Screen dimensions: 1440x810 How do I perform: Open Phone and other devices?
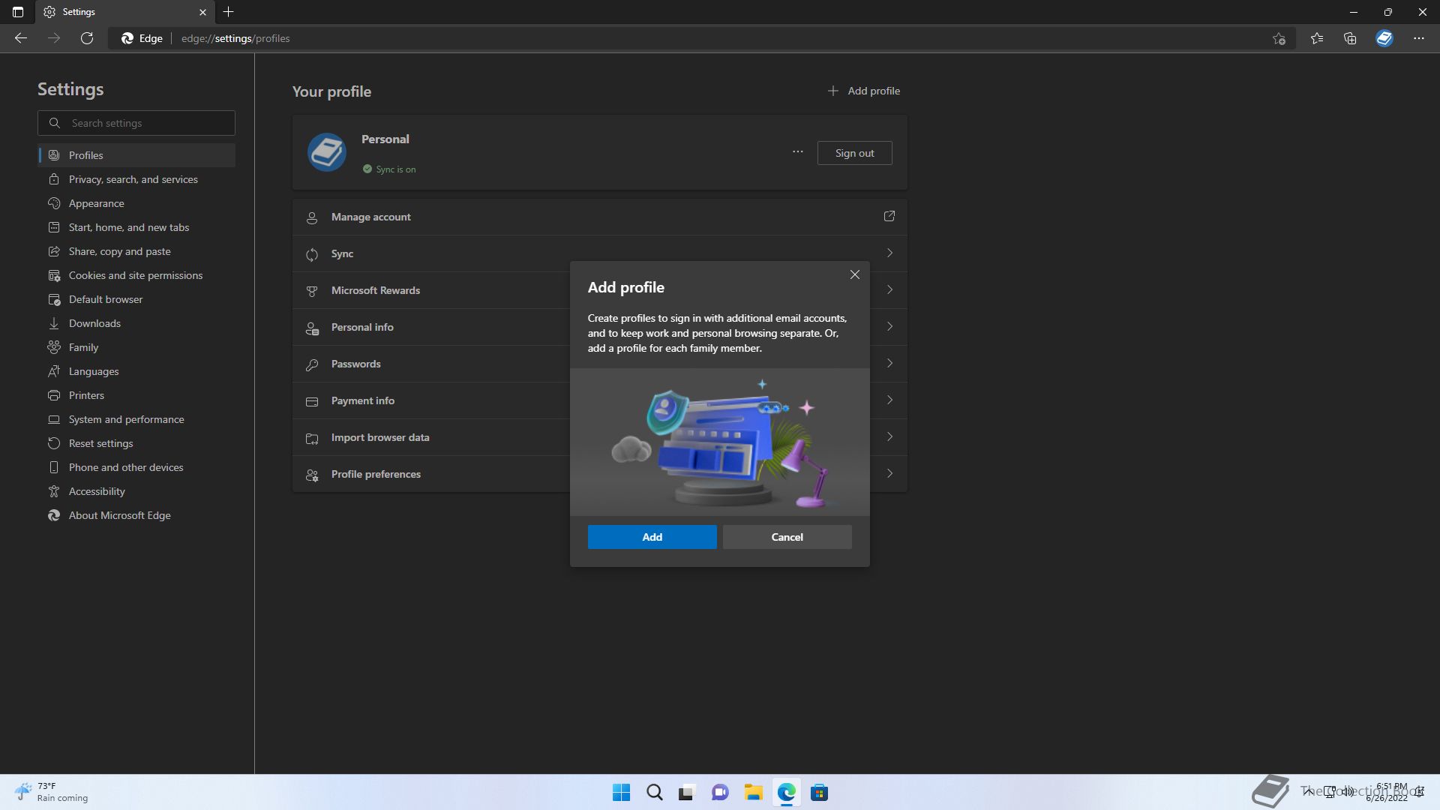coord(136,467)
